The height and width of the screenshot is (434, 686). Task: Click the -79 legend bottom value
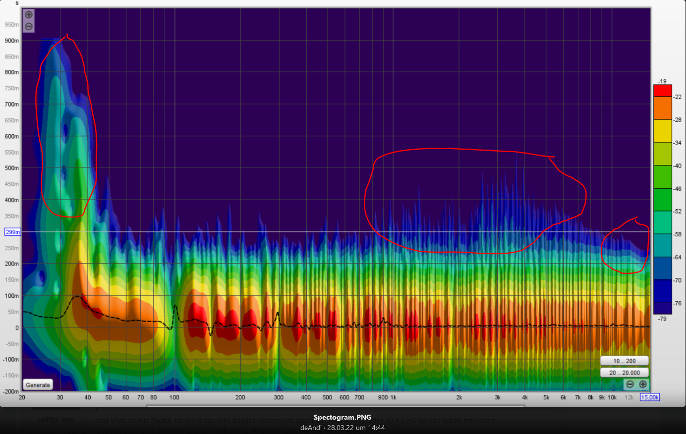coord(662,319)
